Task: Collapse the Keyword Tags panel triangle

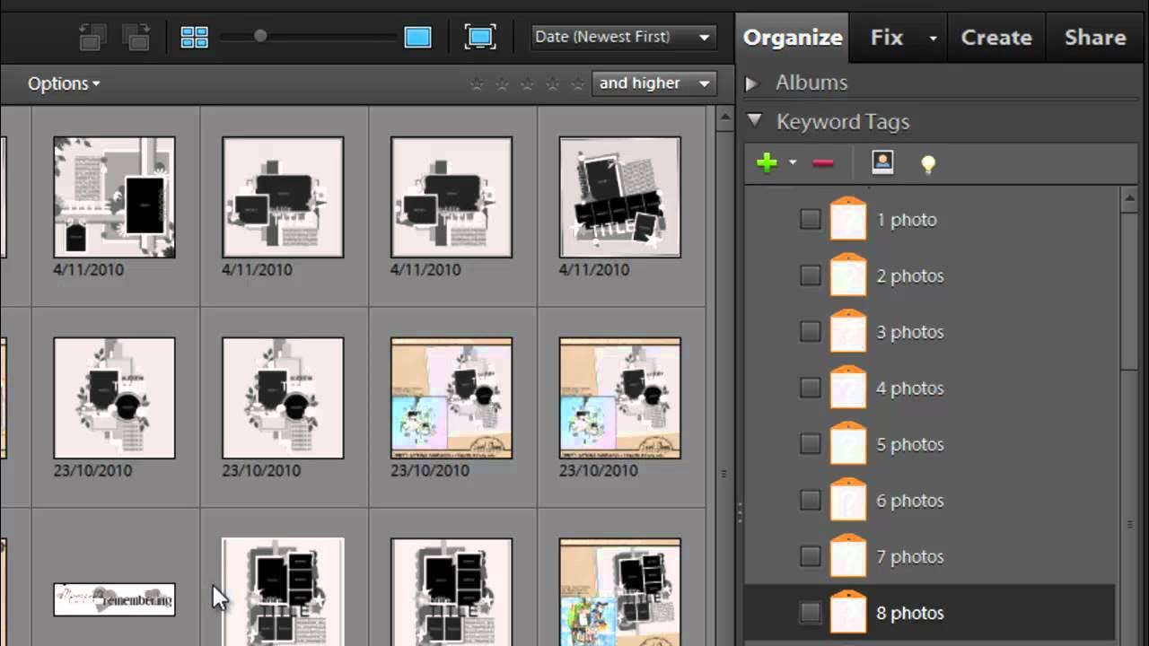Action: tap(754, 120)
